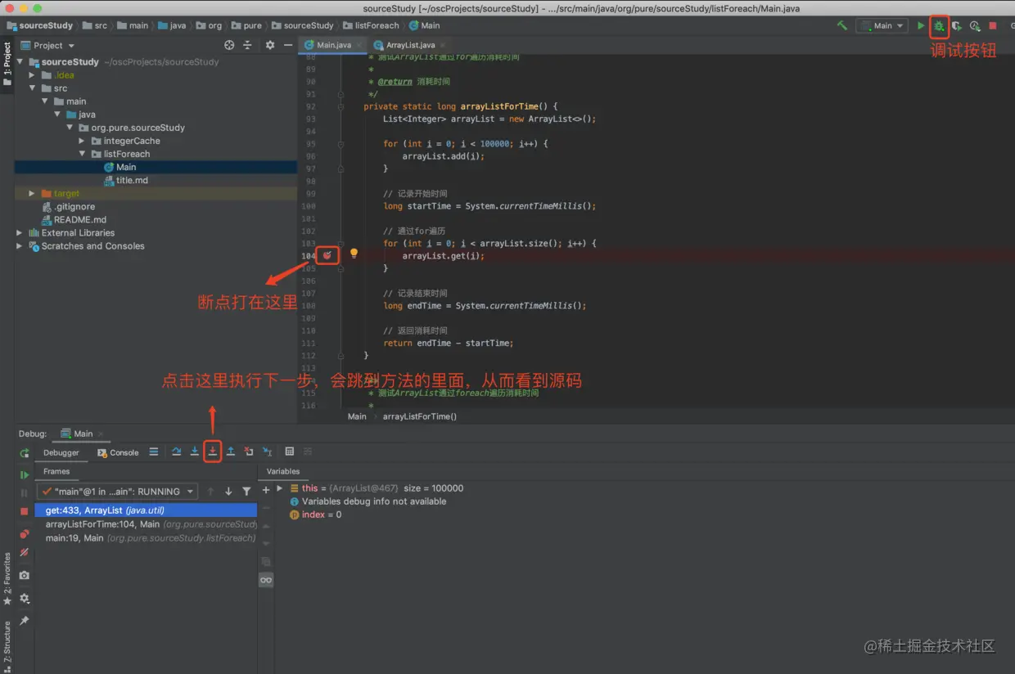Open the Debugger tab

coord(61,452)
